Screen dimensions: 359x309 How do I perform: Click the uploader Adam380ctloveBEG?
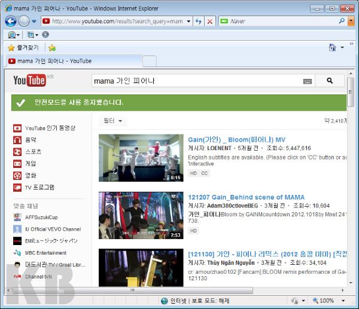pos(232,206)
